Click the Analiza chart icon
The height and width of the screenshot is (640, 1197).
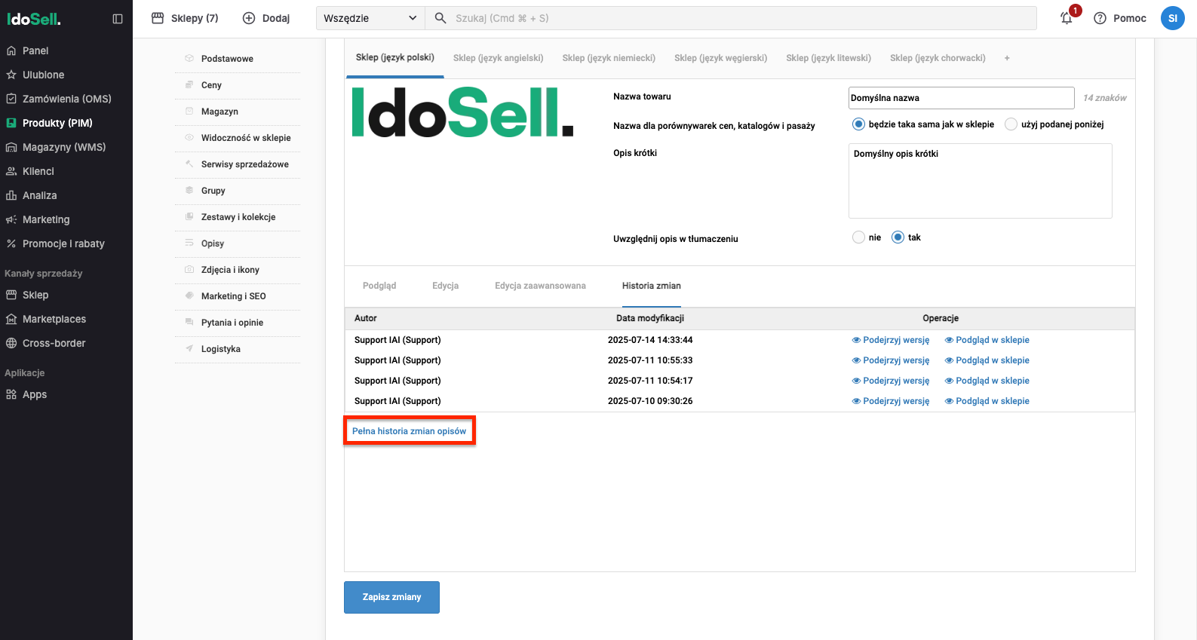11,195
